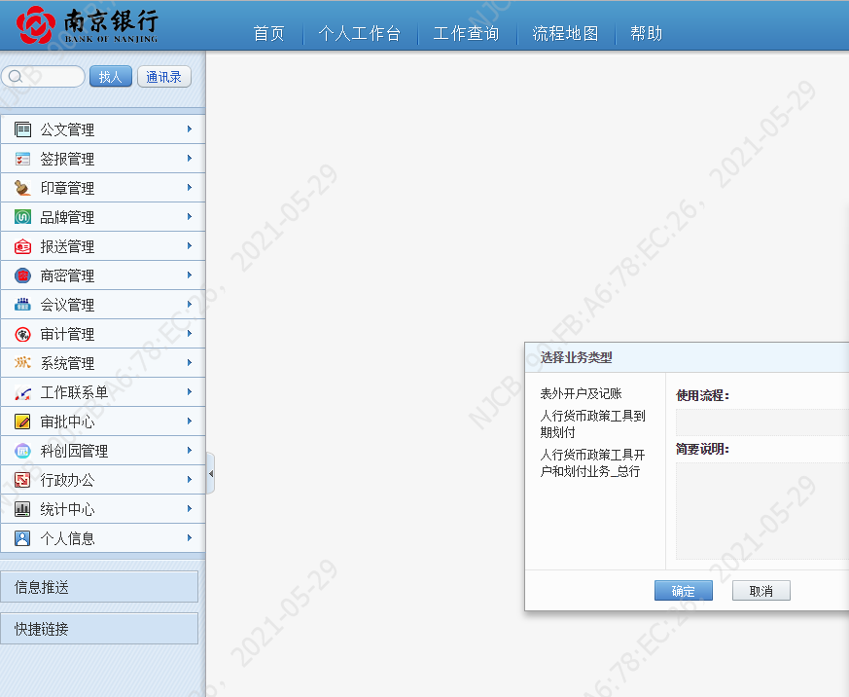Viewport: 849px width, 697px height.
Task: Click the Bank of Nanjing logo
Action: tap(88, 25)
